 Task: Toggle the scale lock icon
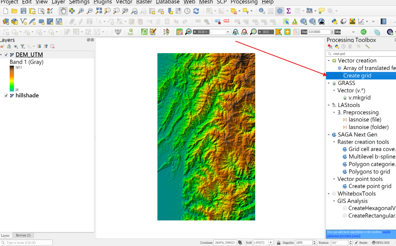coord(278,243)
